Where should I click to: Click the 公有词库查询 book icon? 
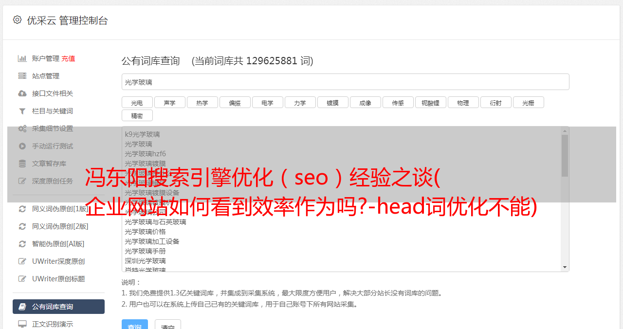22,307
